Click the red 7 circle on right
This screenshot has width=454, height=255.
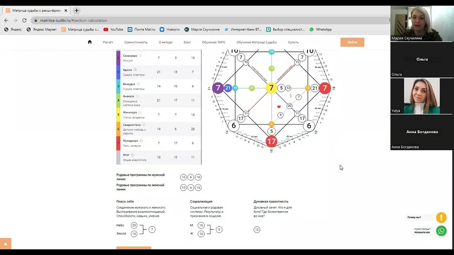coord(325,88)
